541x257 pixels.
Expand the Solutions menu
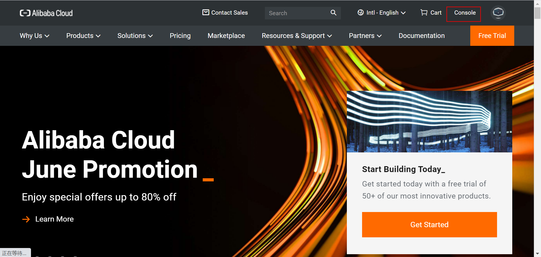[x=135, y=36]
